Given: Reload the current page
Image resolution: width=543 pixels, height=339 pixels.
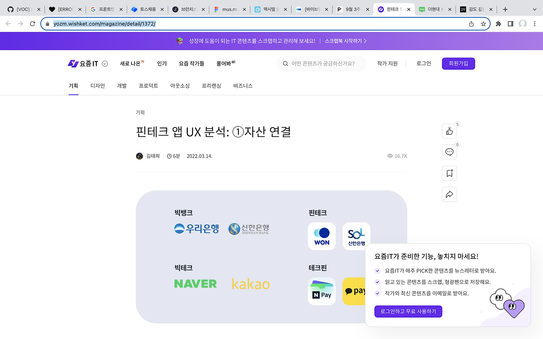Looking at the screenshot, I should 33,24.
